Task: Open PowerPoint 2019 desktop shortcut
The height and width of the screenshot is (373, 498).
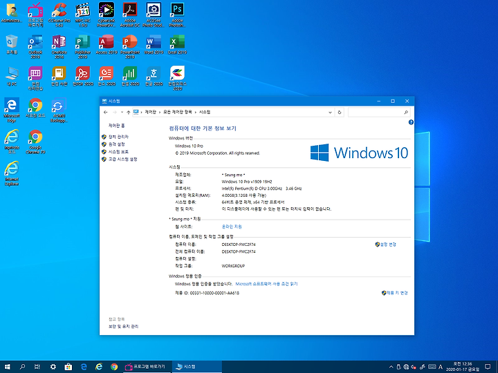Action: 130,47
